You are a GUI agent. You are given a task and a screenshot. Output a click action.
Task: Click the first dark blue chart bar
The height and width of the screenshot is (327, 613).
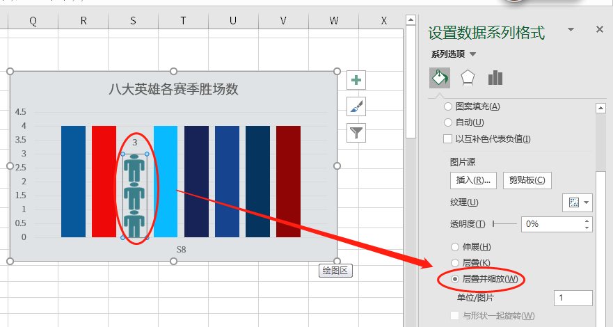point(74,182)
